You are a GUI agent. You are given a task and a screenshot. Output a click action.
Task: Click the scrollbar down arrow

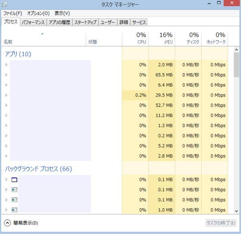(x=236, y=211)
